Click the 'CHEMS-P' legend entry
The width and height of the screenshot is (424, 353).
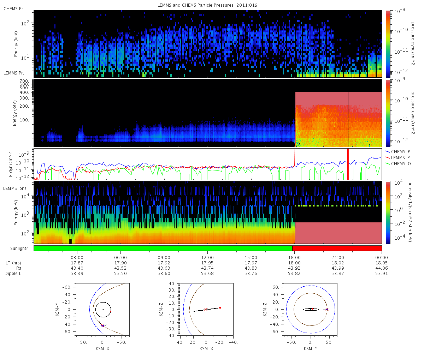click(x=398, y=151)
